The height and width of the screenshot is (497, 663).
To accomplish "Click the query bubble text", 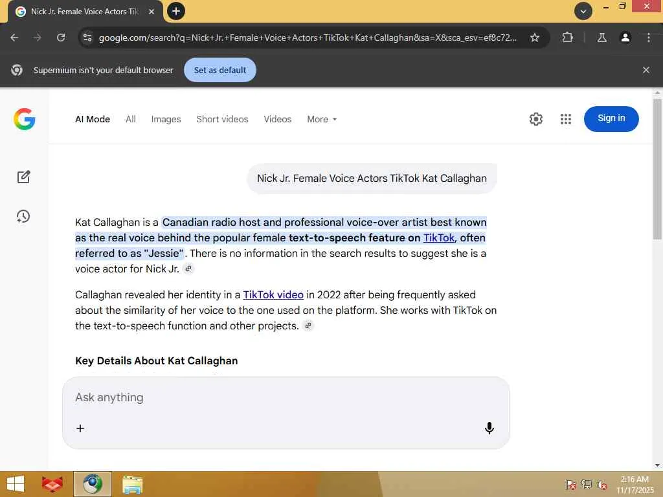I will [372, 179].
